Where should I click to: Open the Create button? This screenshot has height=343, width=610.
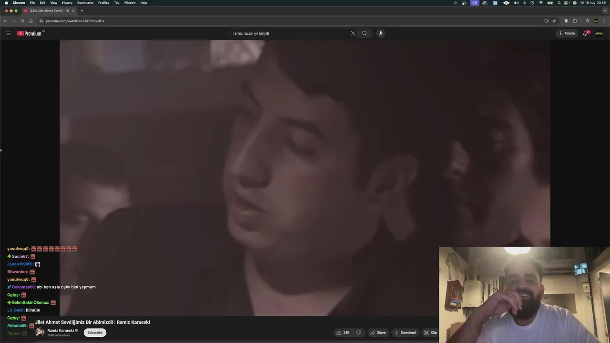click(x=567, y=33)
